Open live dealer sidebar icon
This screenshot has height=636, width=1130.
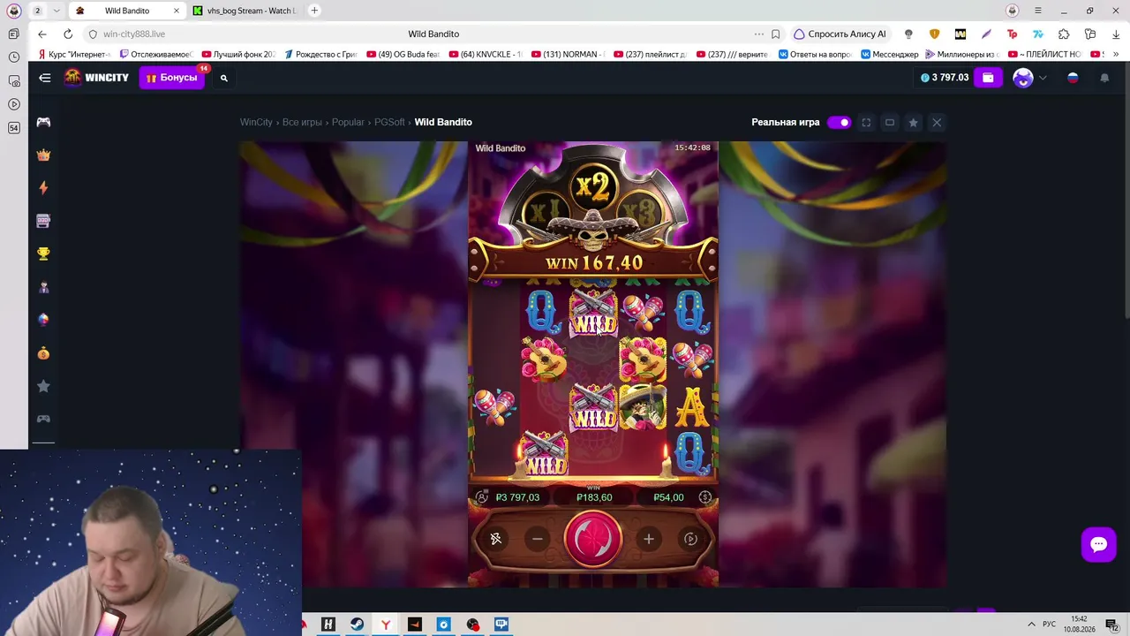tap(43, 287)
